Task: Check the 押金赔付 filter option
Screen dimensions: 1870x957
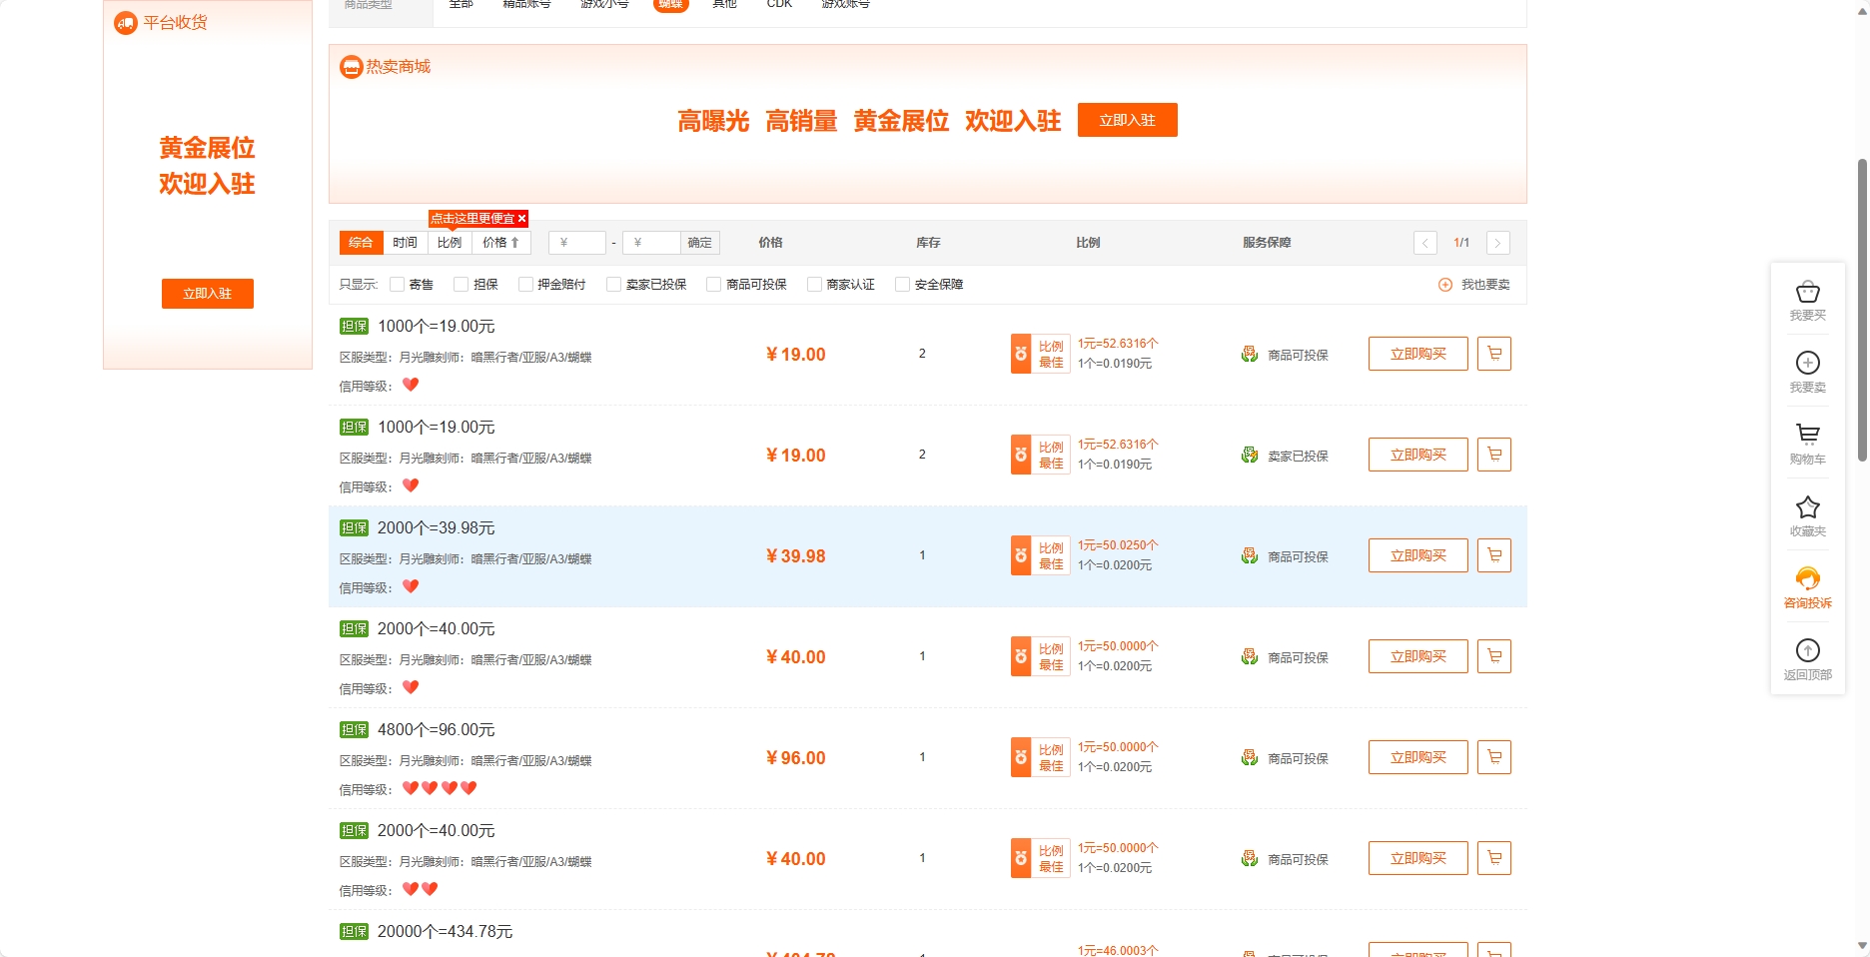Action: [524, 284]
